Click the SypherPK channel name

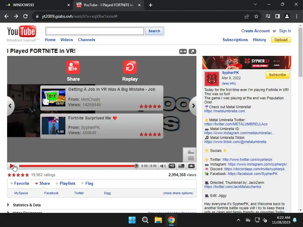coord(230,73)
